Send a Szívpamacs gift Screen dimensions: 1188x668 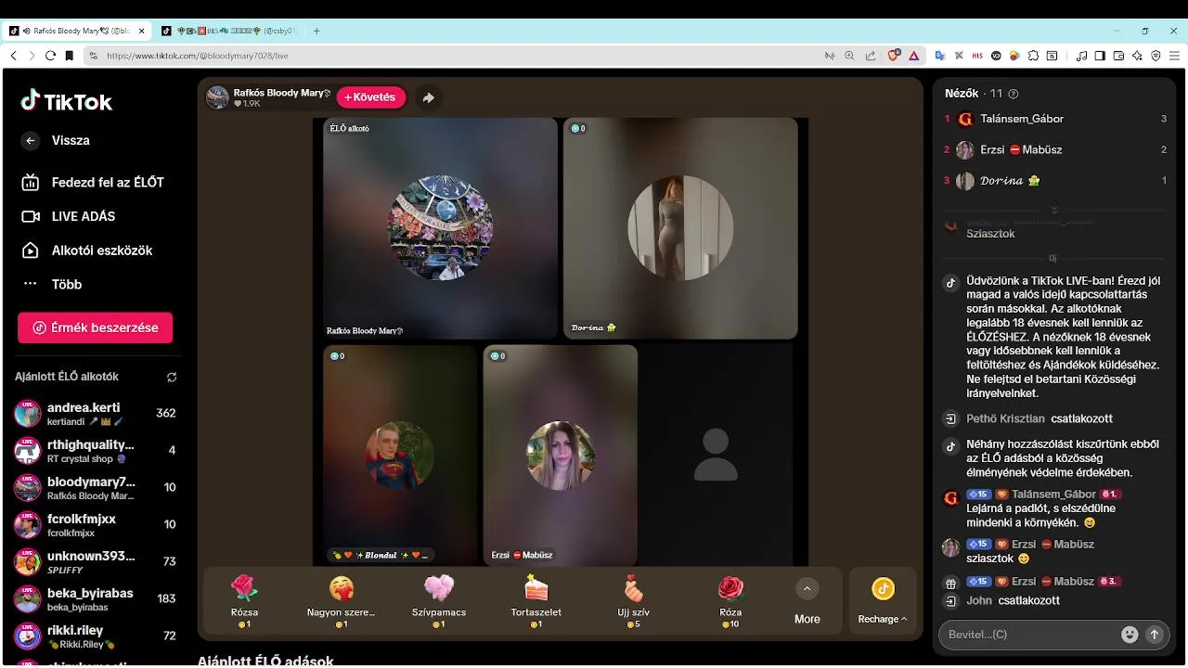[439, 601]
